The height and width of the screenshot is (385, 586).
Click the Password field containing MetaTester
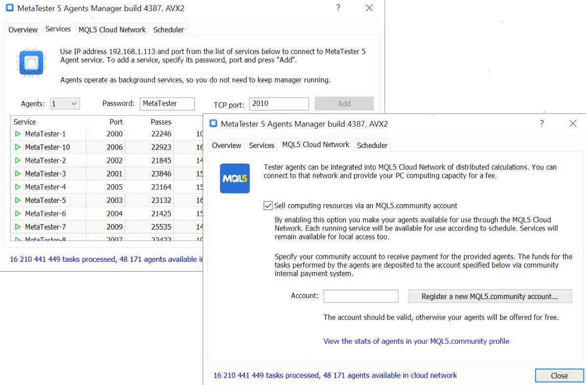(x=167, y=104)
